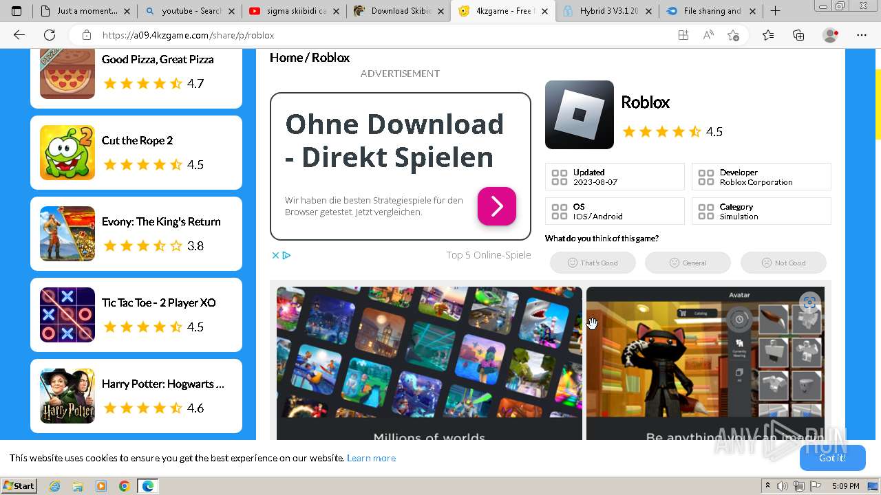Open the tab actions menu icon
Image resolution: width=881 pixels, height=495 pixels.
[x=17, y=11]
